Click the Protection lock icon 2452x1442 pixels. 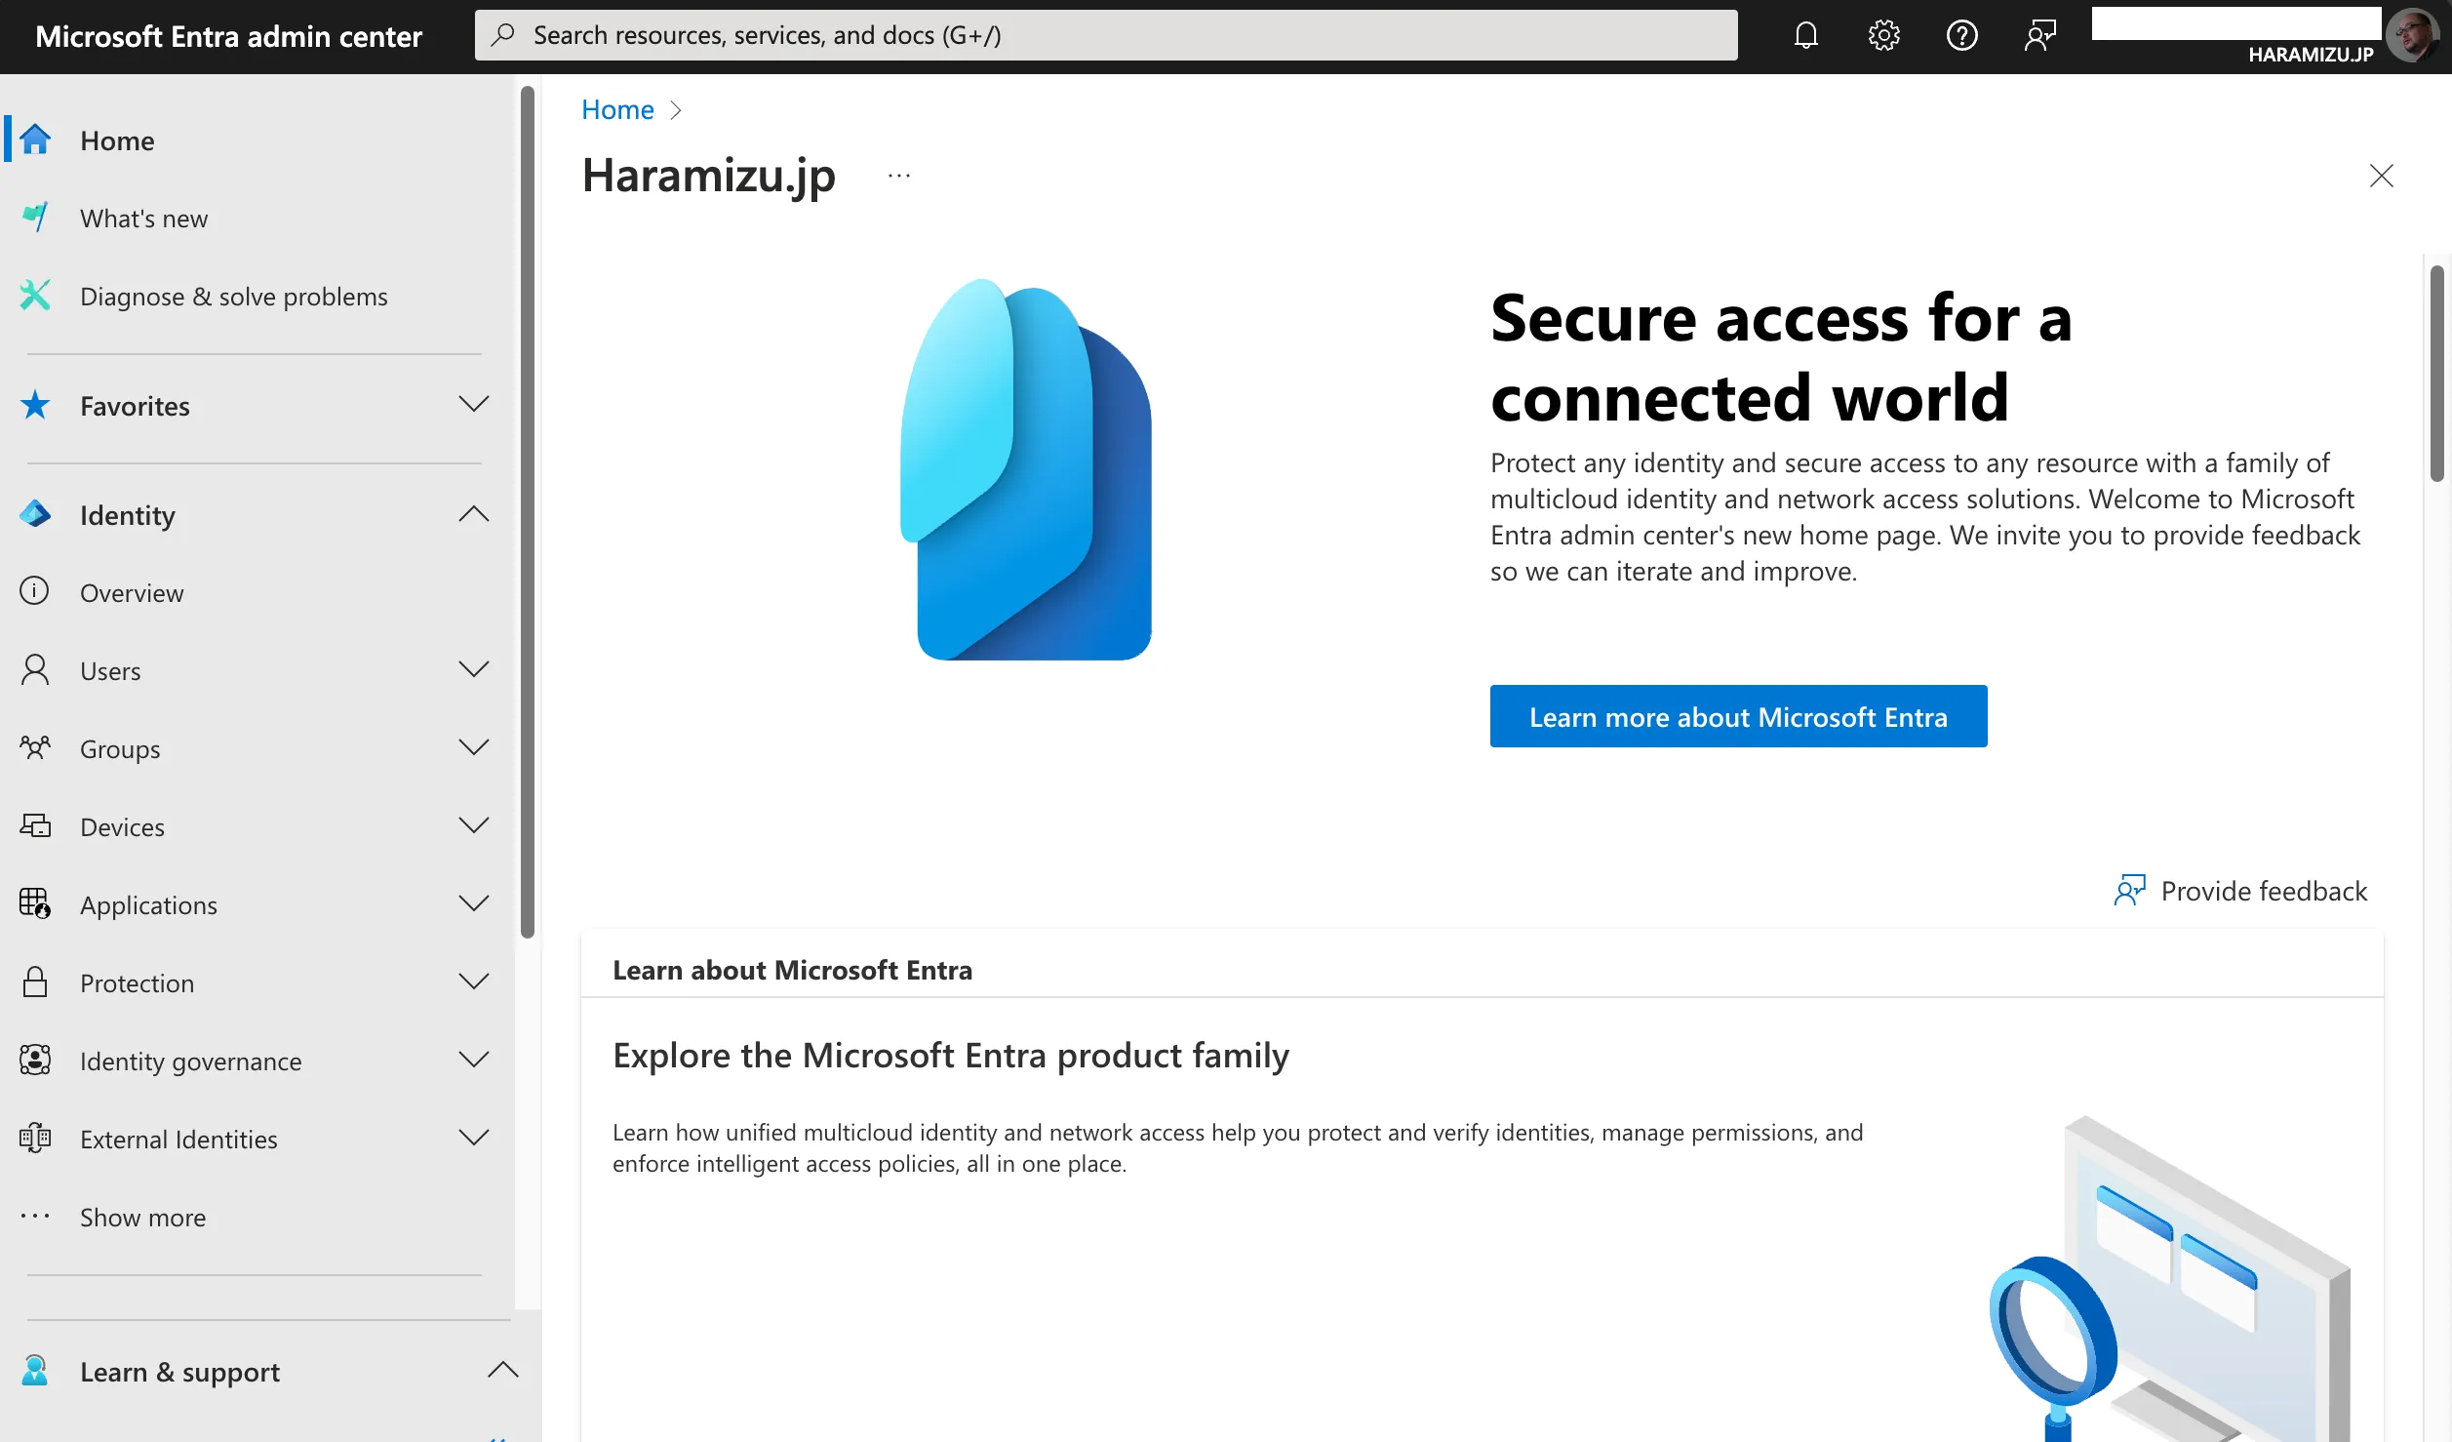pyautogui.click(x=35, y=981)
